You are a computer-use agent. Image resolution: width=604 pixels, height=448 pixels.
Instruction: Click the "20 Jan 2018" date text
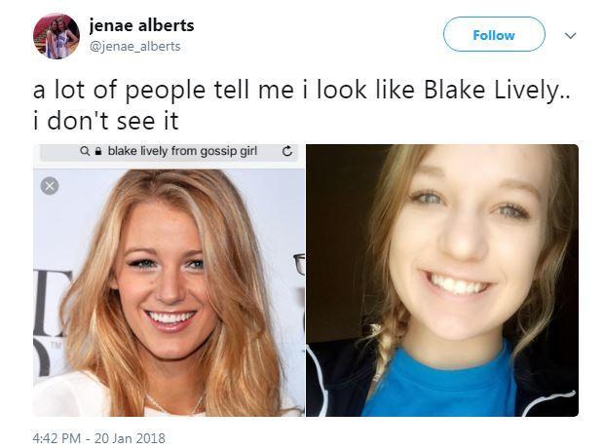(130, 438)
